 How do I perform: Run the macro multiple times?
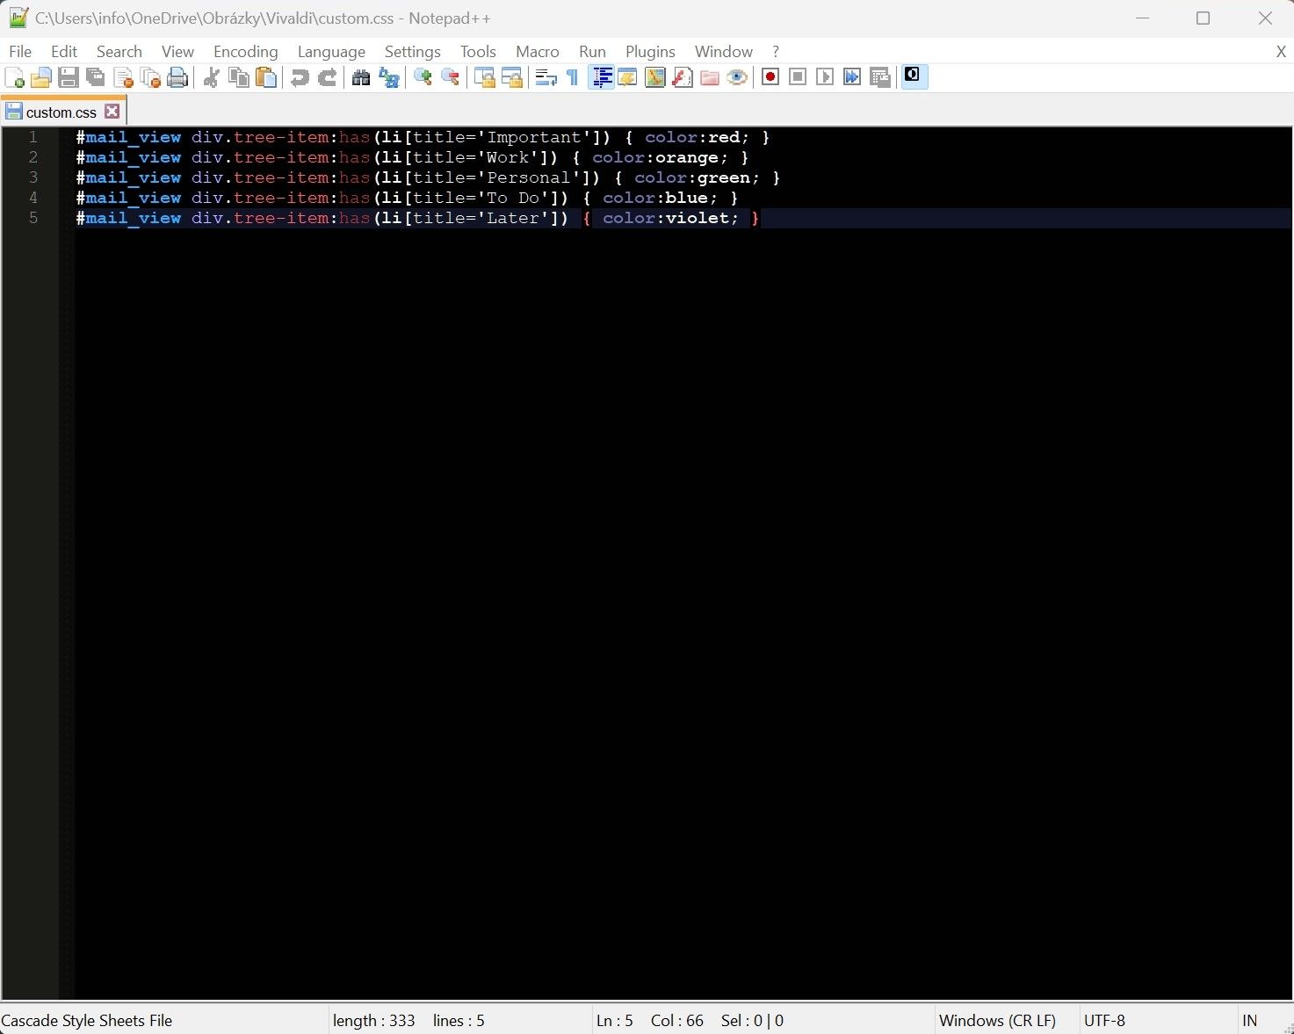[852, 77]
